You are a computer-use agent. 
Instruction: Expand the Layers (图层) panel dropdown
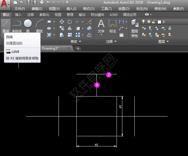click(164, 41)
